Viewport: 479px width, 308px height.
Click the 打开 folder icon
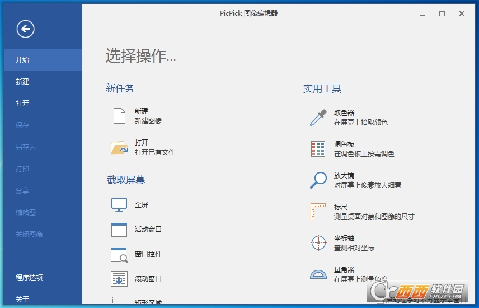tap(119, 147)
